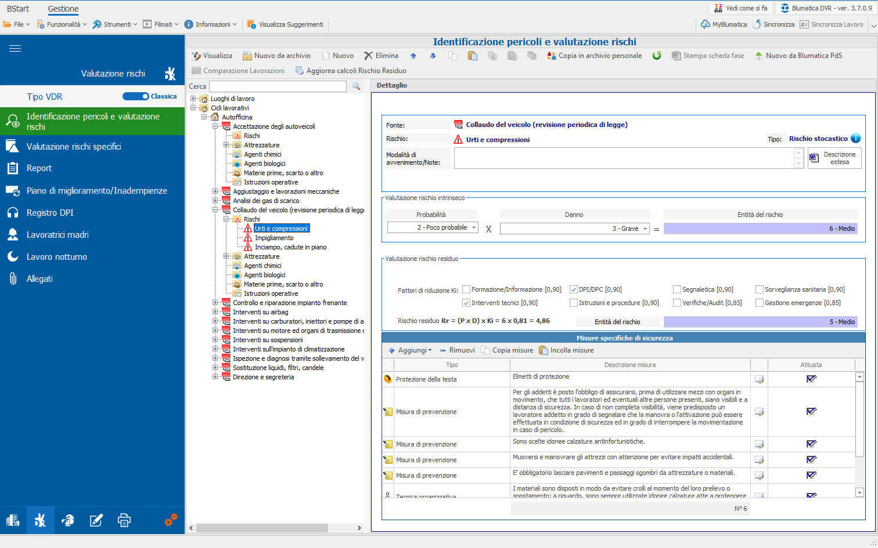878x548 pixels.
Task: Check the Sorveglianza sanitaria checkbox
Action: click(x=760, y=289)
